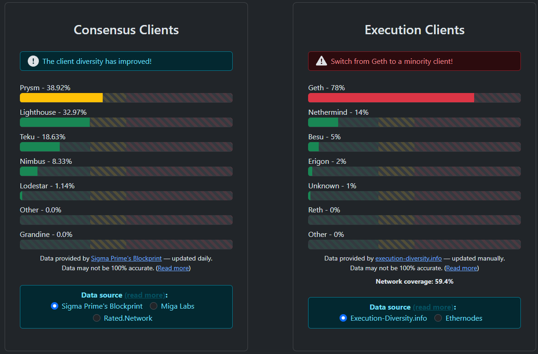The image size is (538, 354).
Task: Click the yellow Prysm progress bar
Action: (x=61, y=98)
